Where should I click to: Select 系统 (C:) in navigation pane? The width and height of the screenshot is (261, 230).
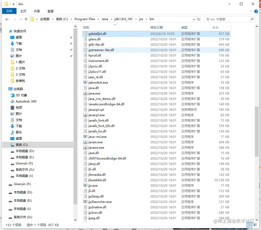pyautogui.click(x=38, y=145)
